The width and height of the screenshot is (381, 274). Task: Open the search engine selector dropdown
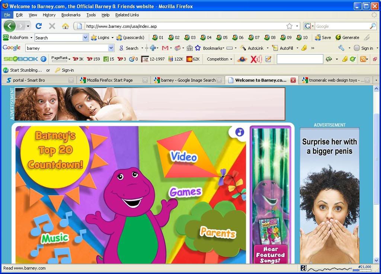click(313, 26)
